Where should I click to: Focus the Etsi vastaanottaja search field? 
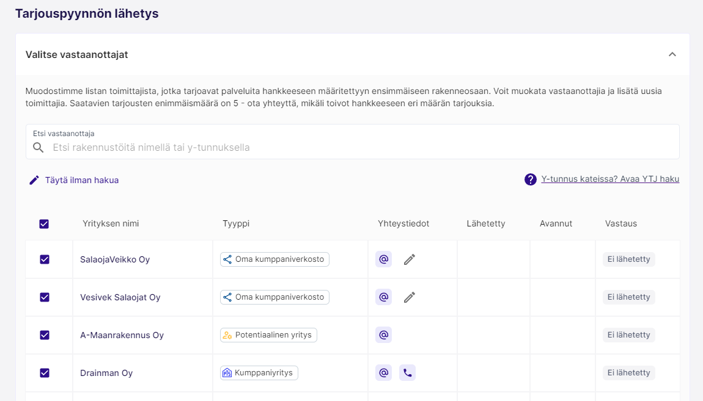tap(361, 148)
